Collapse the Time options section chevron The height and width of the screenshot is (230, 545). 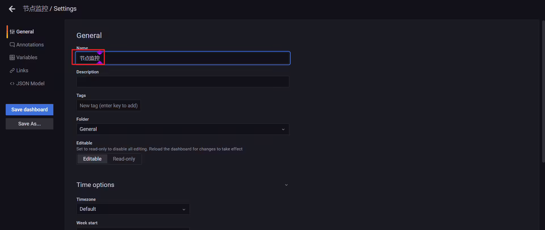tap(286, 185)
